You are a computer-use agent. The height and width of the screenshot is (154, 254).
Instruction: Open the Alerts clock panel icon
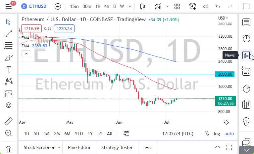(246, 38)
